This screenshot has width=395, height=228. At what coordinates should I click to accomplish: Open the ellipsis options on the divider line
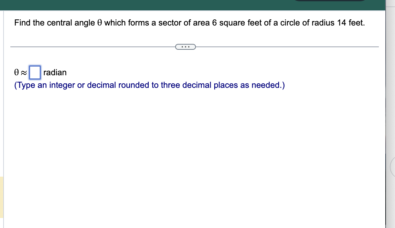pyautogui.click(x=186, y=47)
